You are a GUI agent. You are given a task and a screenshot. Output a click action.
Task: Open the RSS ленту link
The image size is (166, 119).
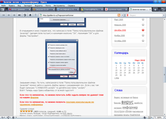tap(68, 113)
